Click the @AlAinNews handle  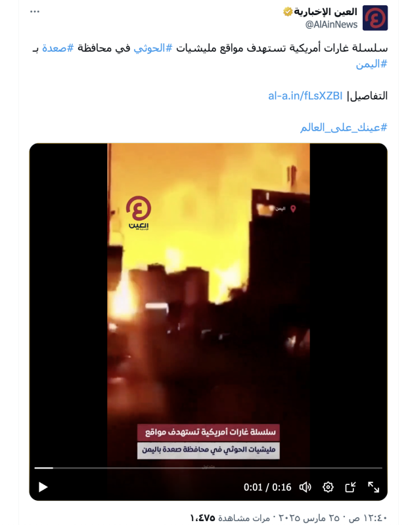click(331, 24)
